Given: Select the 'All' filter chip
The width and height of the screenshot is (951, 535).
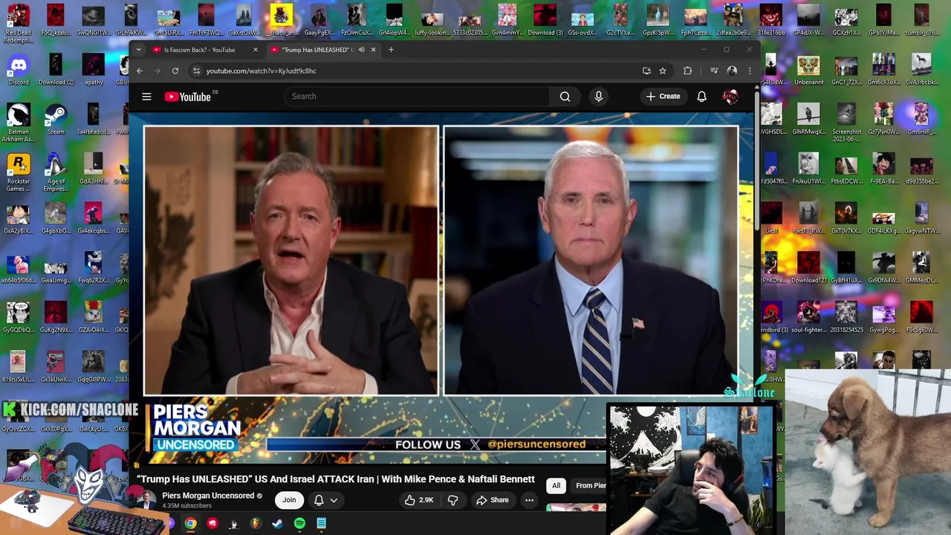Looking at the screenshot, I should pyautogui.click(x=556, y=485).
